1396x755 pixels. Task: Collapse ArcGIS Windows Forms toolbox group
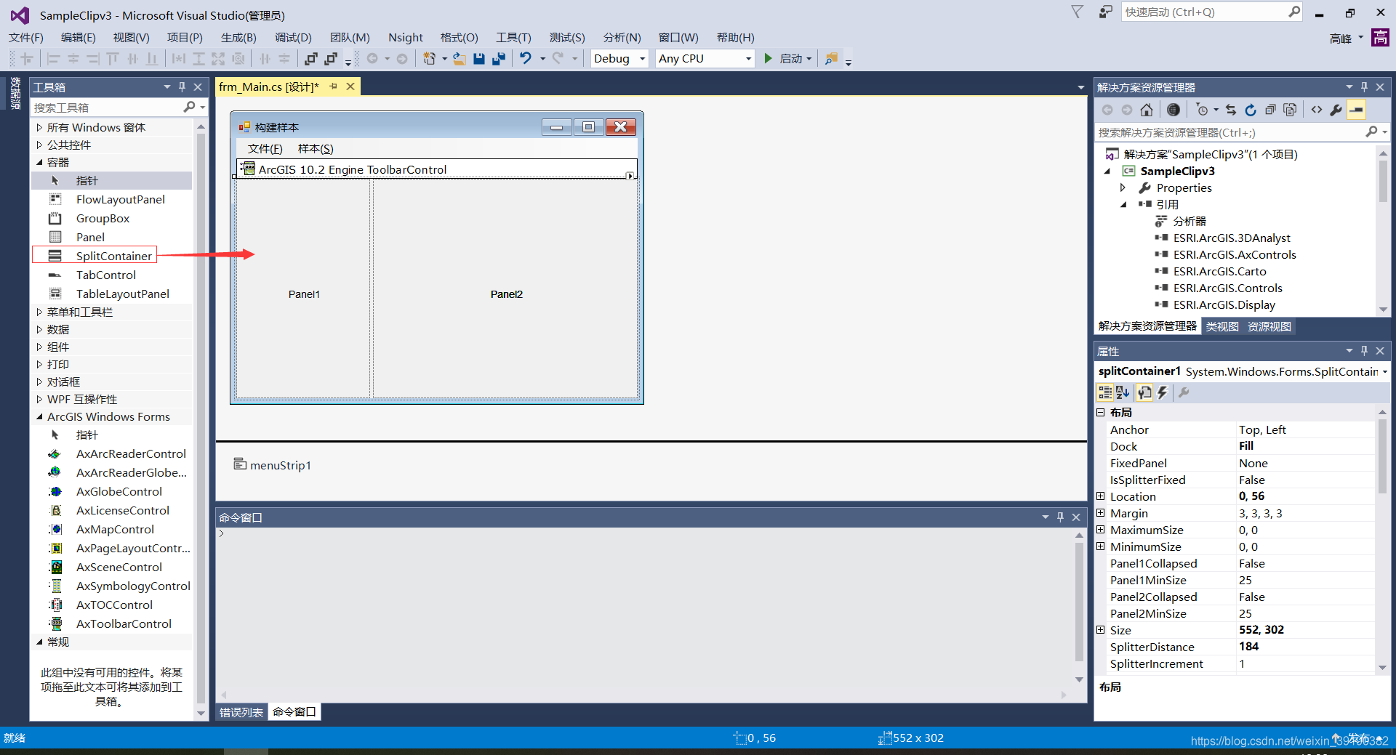tap(39, 416)
